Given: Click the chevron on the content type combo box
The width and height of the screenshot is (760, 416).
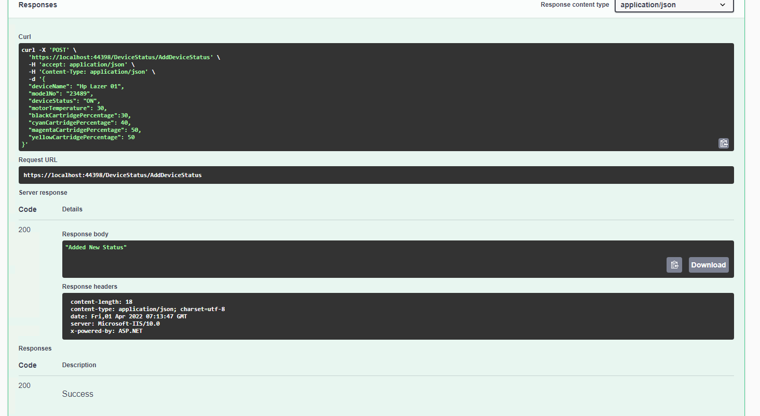Looking at the screenshot, I should tap(722, 5).
